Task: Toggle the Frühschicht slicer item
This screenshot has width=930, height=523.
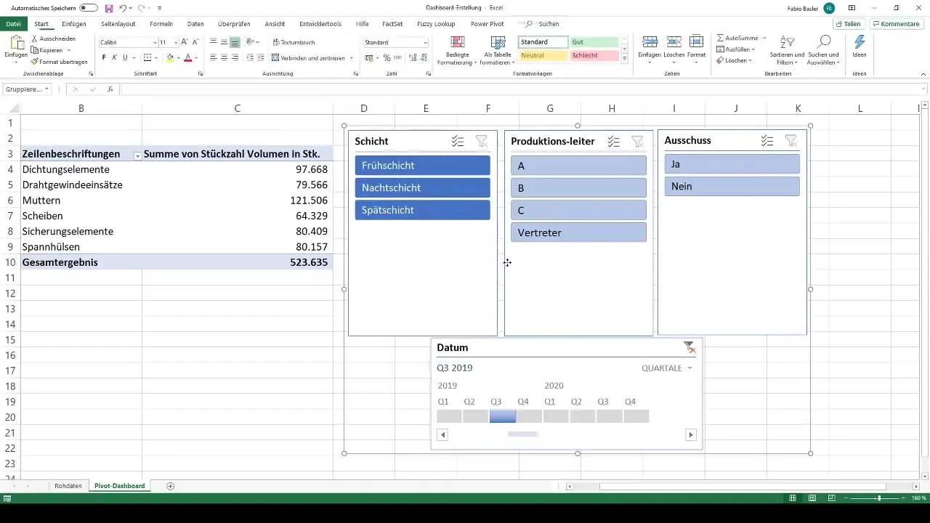Action: [x=422, y=166]
